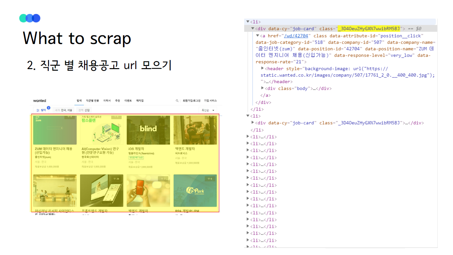
Task: Open the 추천 menu item
Action: click(118, 101)
